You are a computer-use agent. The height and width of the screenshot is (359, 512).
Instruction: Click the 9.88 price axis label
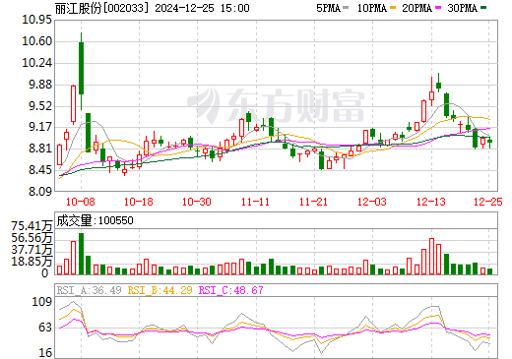pos(40,85)
